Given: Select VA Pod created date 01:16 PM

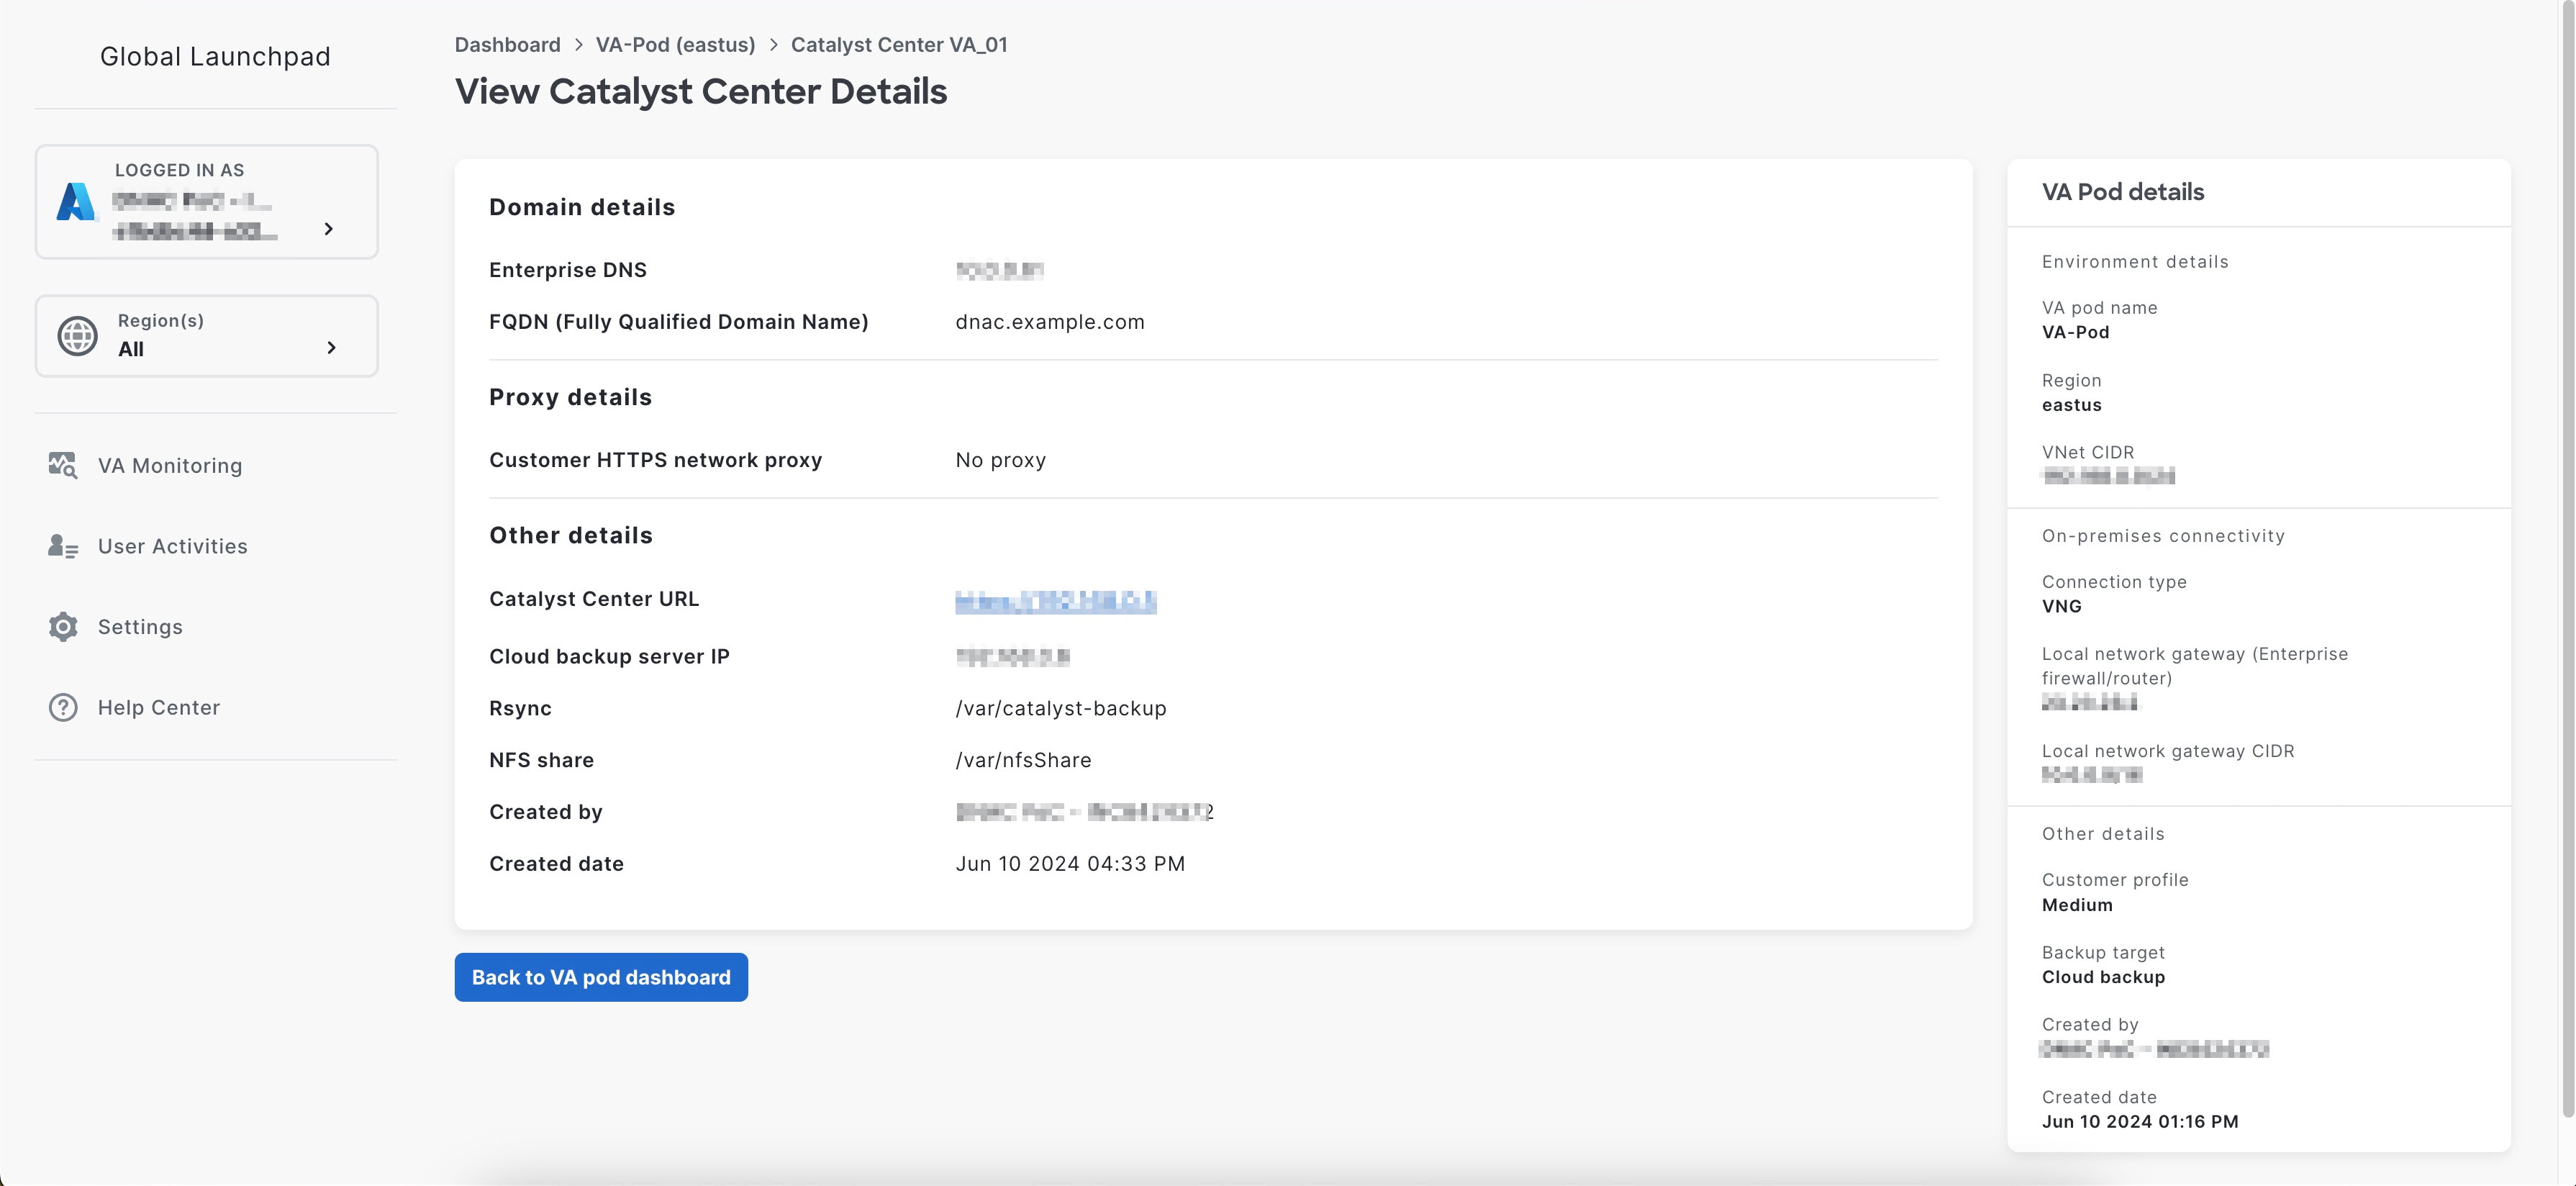Looking at the screenshot, I should click(x=2140, y=1122).
